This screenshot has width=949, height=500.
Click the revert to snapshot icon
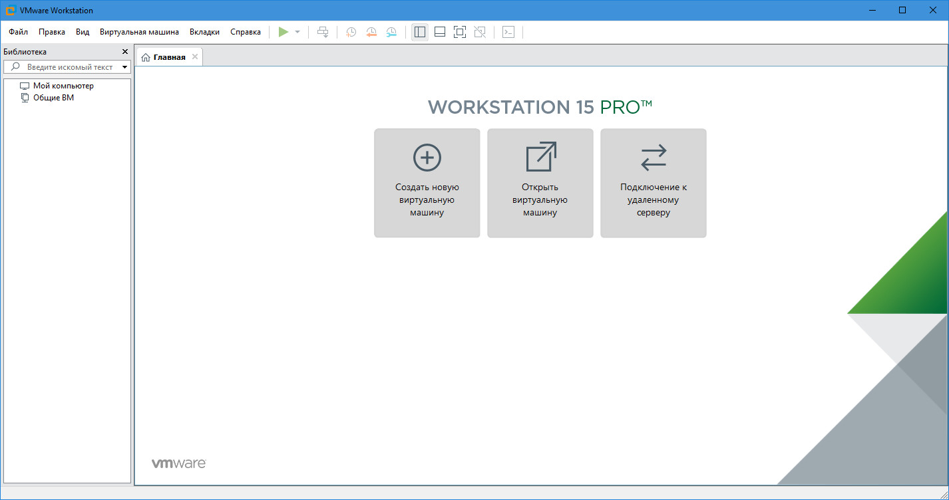point(371,32)
